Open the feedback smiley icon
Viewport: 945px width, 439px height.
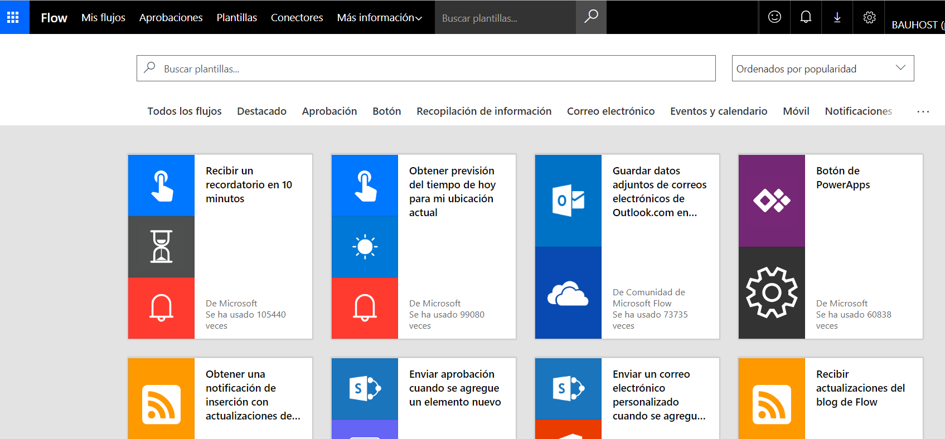tap(774, 17)
